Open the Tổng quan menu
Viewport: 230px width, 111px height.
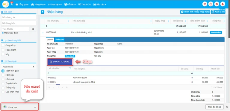coord(22,4)
